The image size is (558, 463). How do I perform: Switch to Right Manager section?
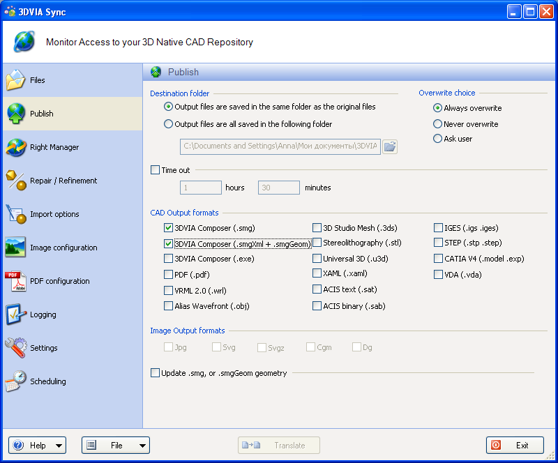coord(73,147)
